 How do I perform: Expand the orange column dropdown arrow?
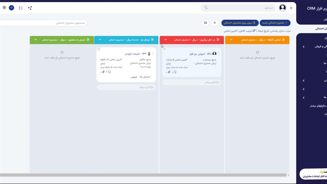(231, 40)
